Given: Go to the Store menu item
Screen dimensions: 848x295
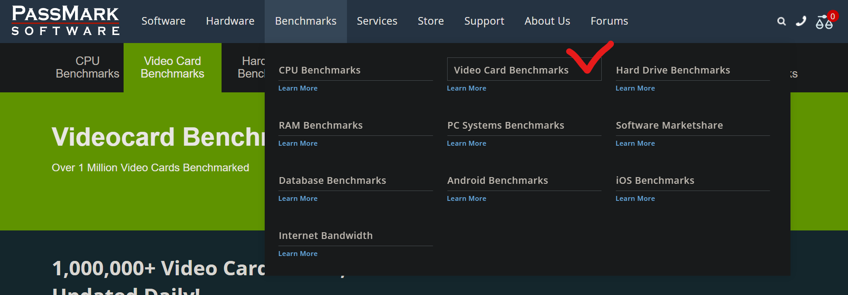Looking at the screenshot, I should point(431,21).
